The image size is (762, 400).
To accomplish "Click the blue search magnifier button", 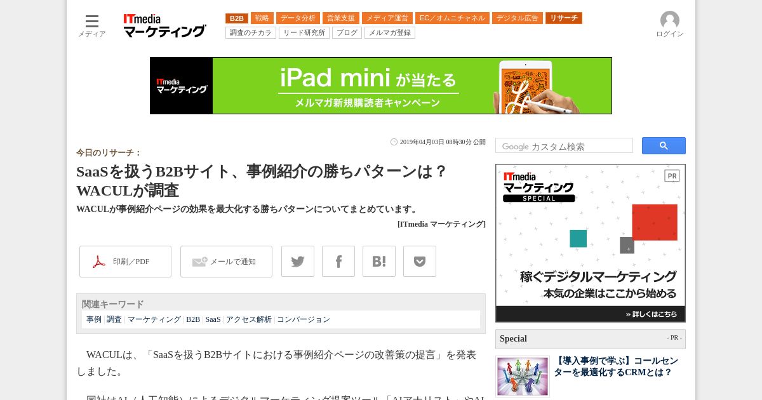I will click(x=664, y=146).
